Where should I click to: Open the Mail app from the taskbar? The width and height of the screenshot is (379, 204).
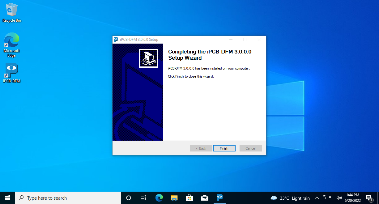click(x=204, y=198)
